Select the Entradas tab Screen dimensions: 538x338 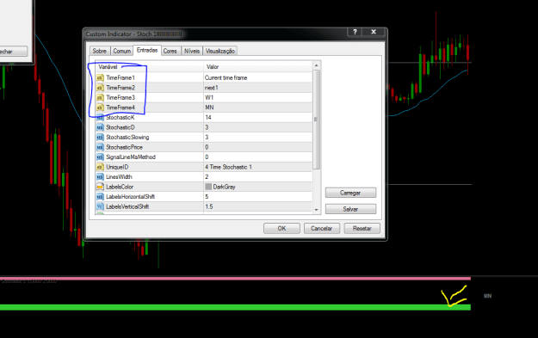[x=147, y=51]
